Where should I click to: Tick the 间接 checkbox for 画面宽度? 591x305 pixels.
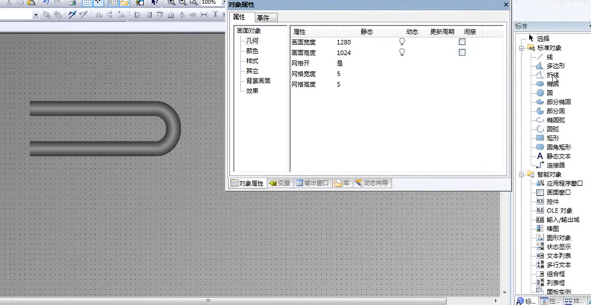tap(462, 42)
